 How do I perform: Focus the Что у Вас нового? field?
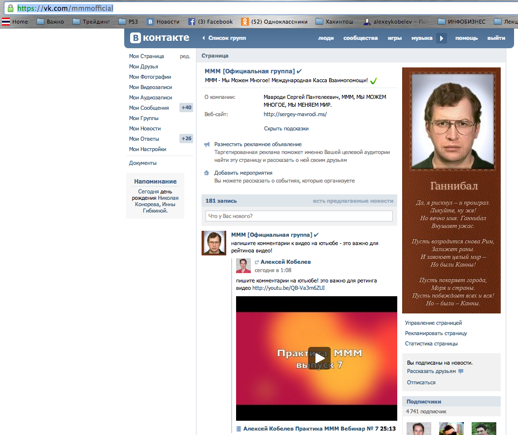pyautogui.click(x=299, y=216)
